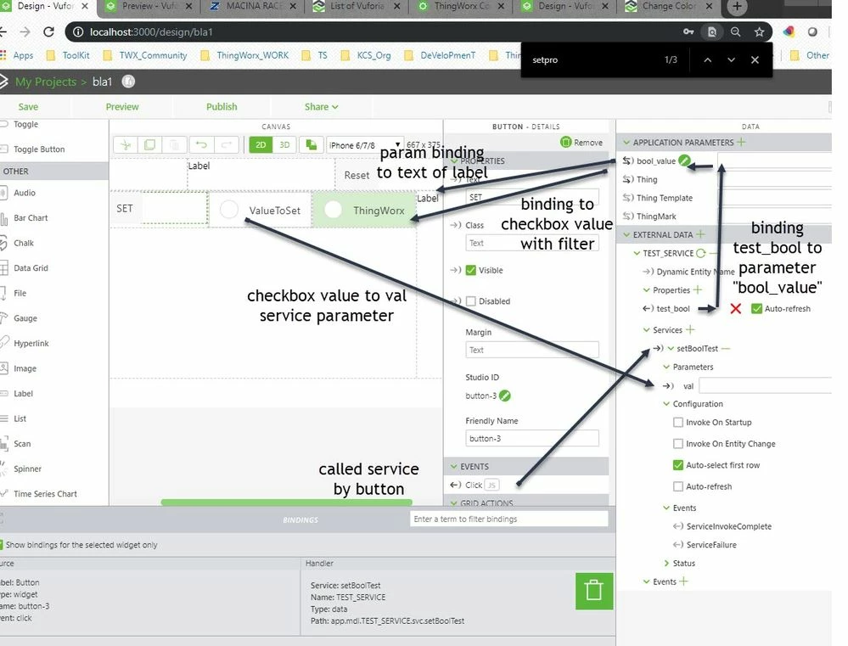The image size is (848, 646).
Task: Click the Reset button on canvas
Action: (357, 176)
